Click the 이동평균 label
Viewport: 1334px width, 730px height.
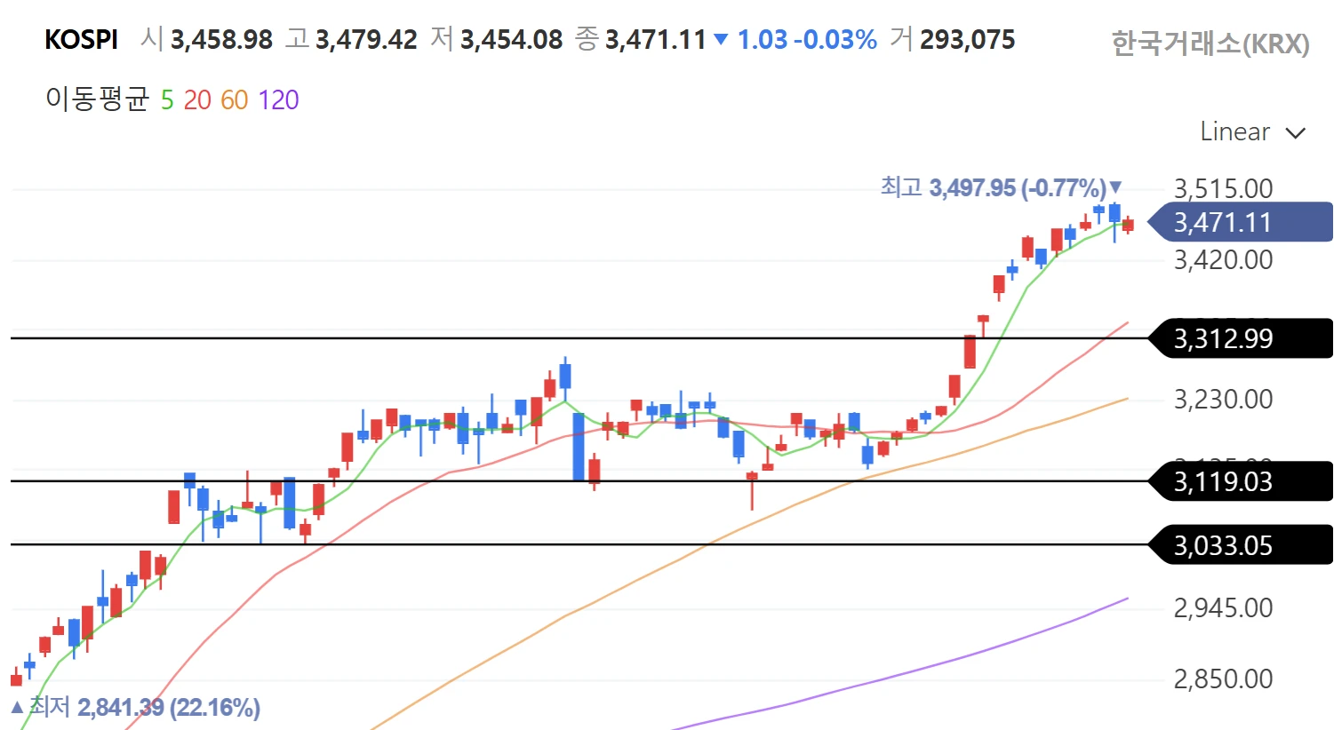[x=97, y=99]
